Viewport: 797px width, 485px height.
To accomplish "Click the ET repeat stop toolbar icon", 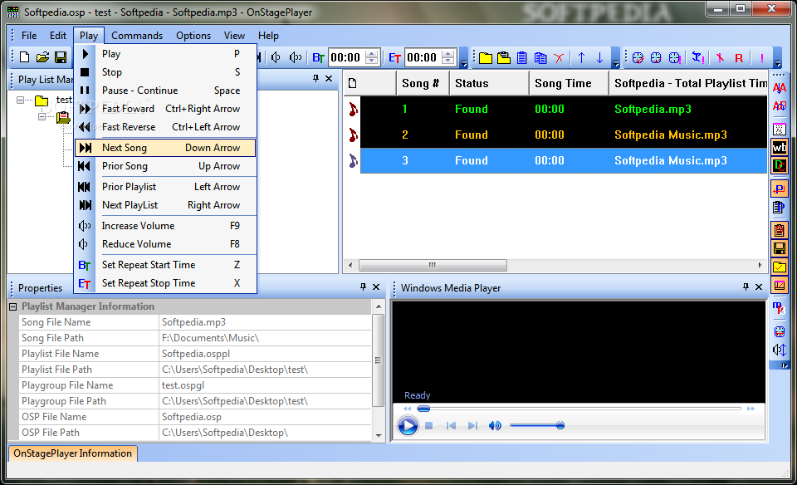I will [395, 58].
